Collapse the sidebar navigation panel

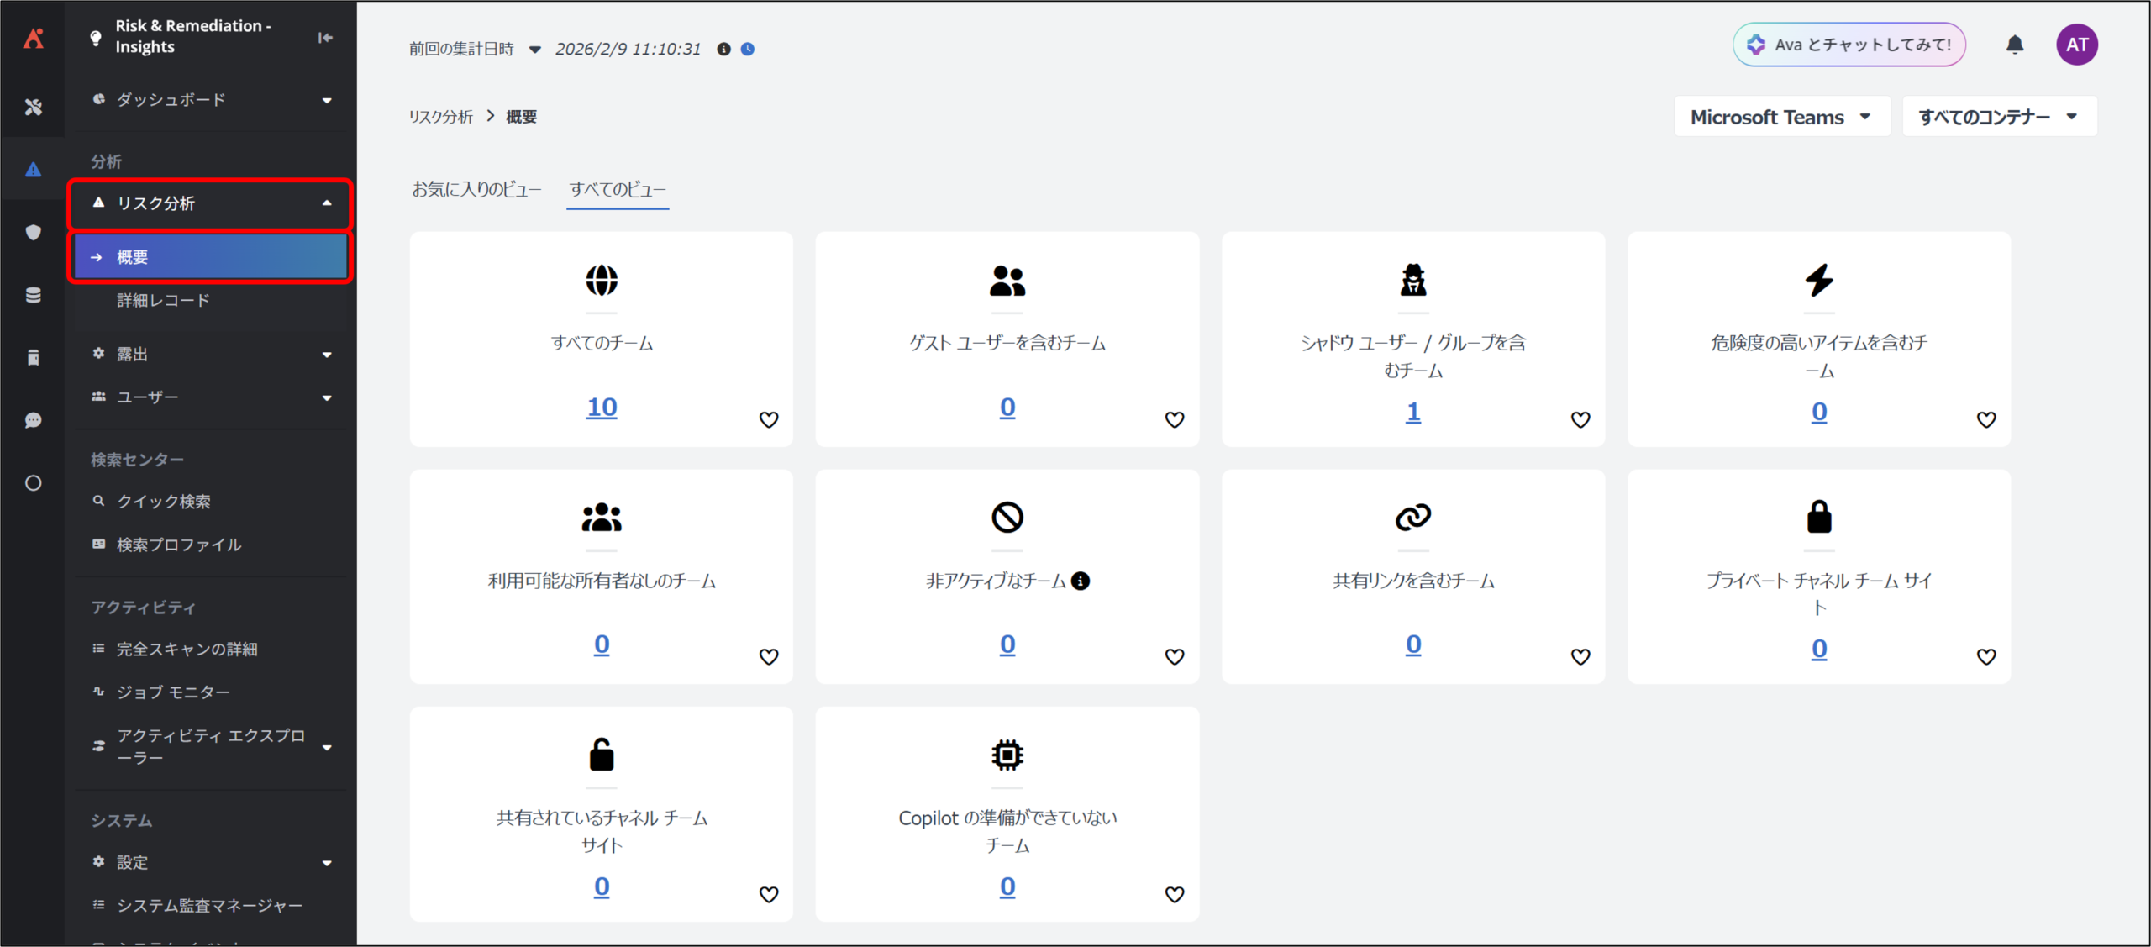coord(326,37)
